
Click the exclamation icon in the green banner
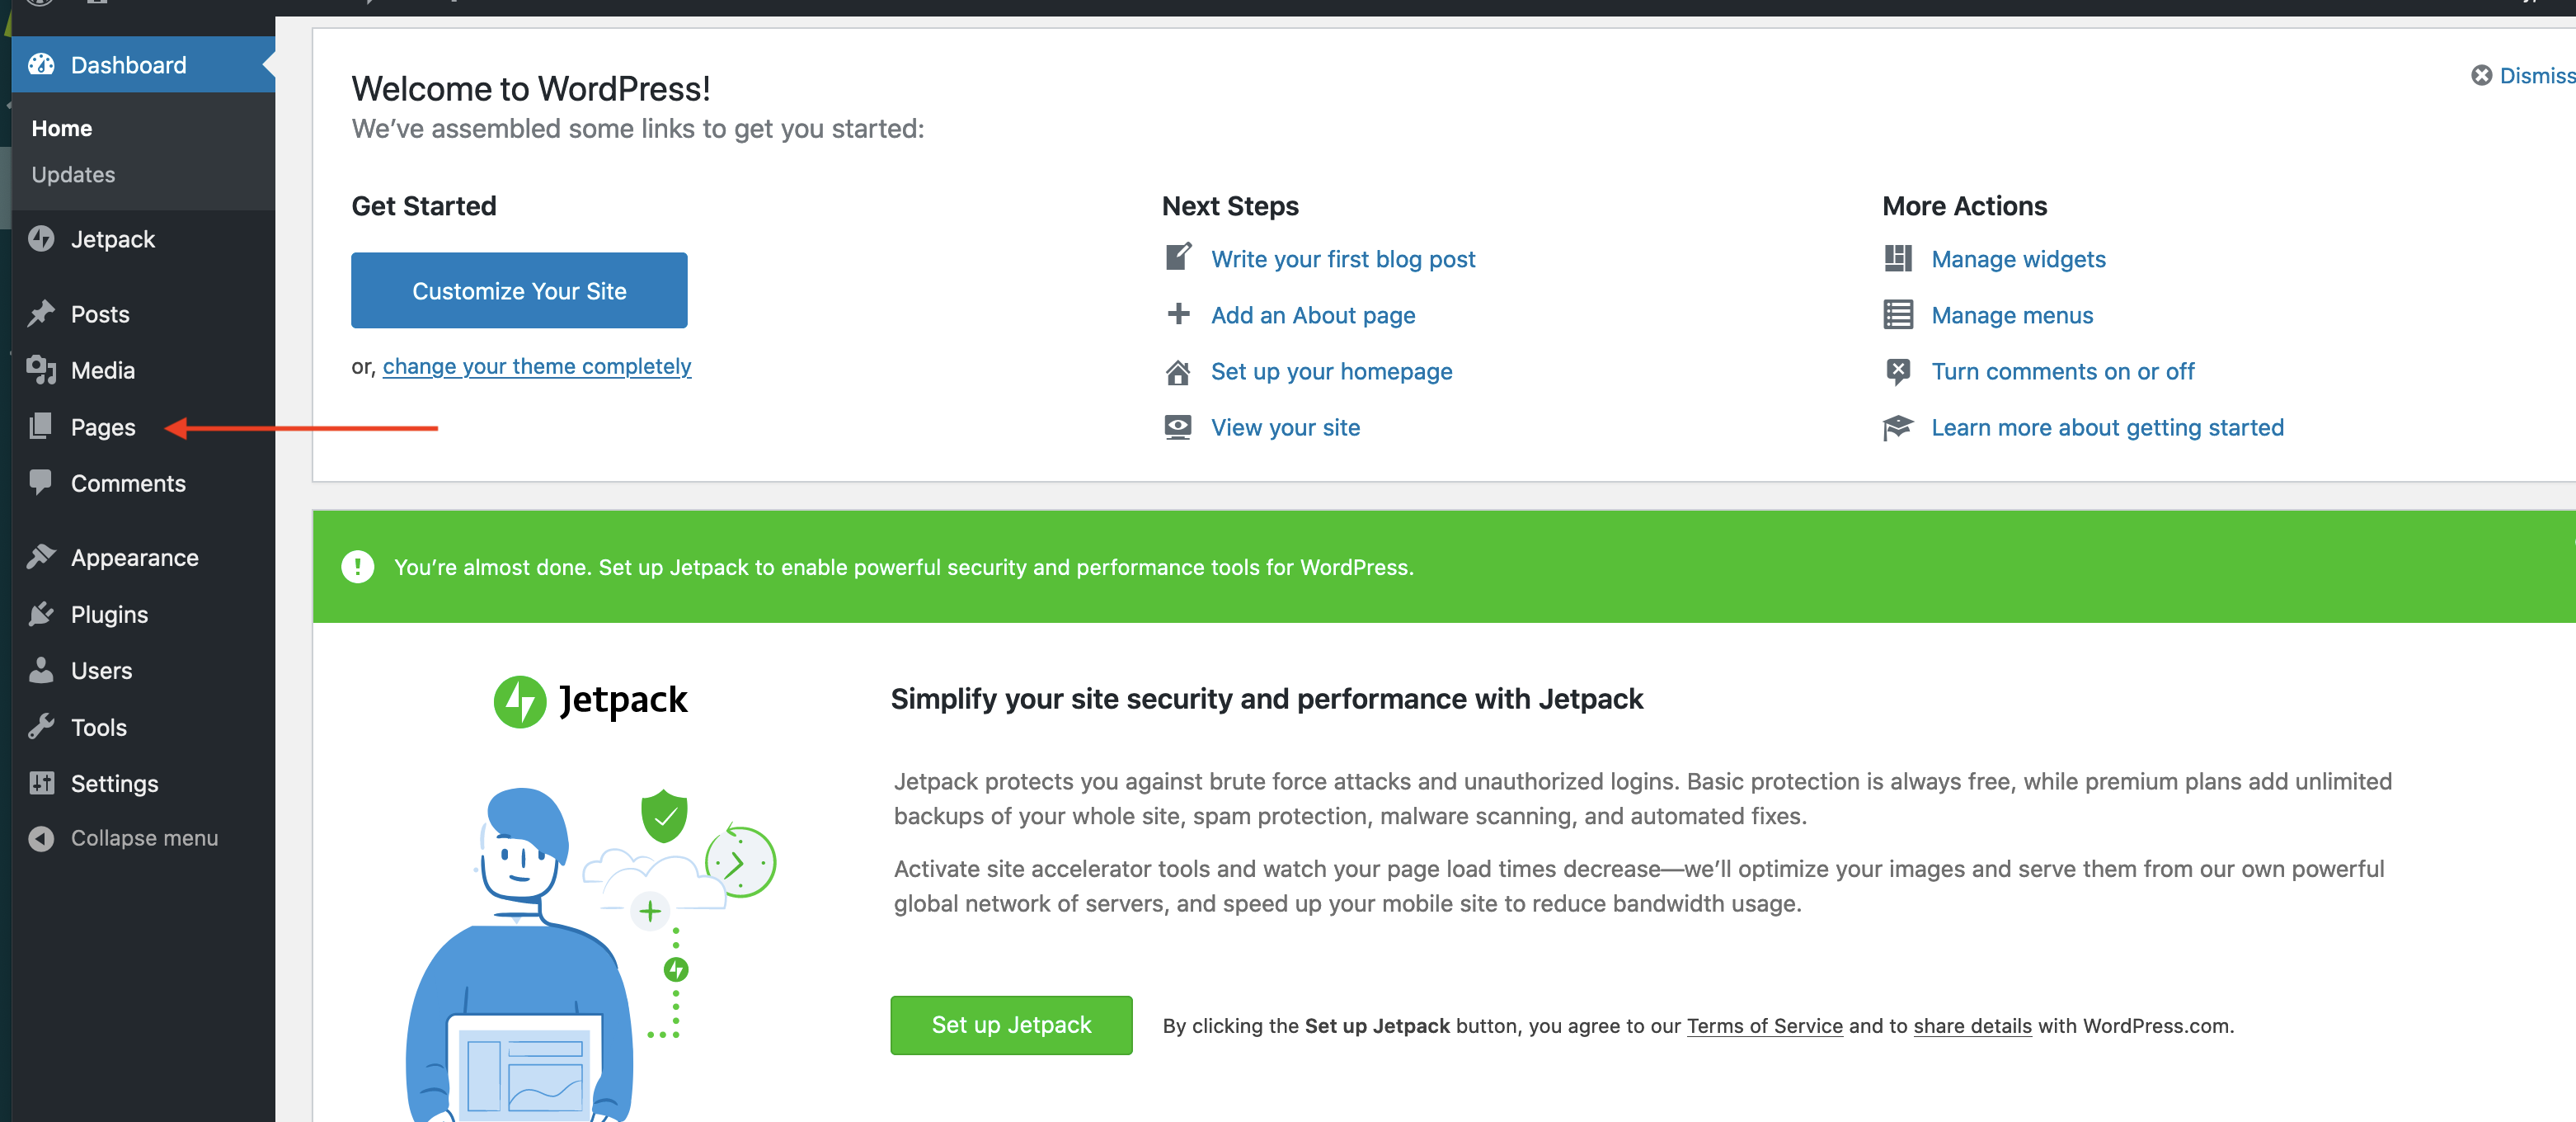357,567
